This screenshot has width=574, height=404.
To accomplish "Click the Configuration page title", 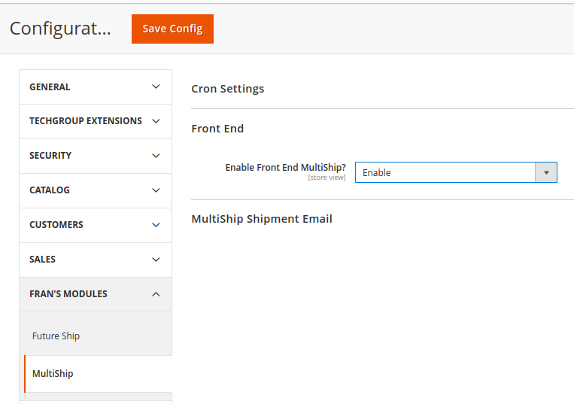I will 60,29.
